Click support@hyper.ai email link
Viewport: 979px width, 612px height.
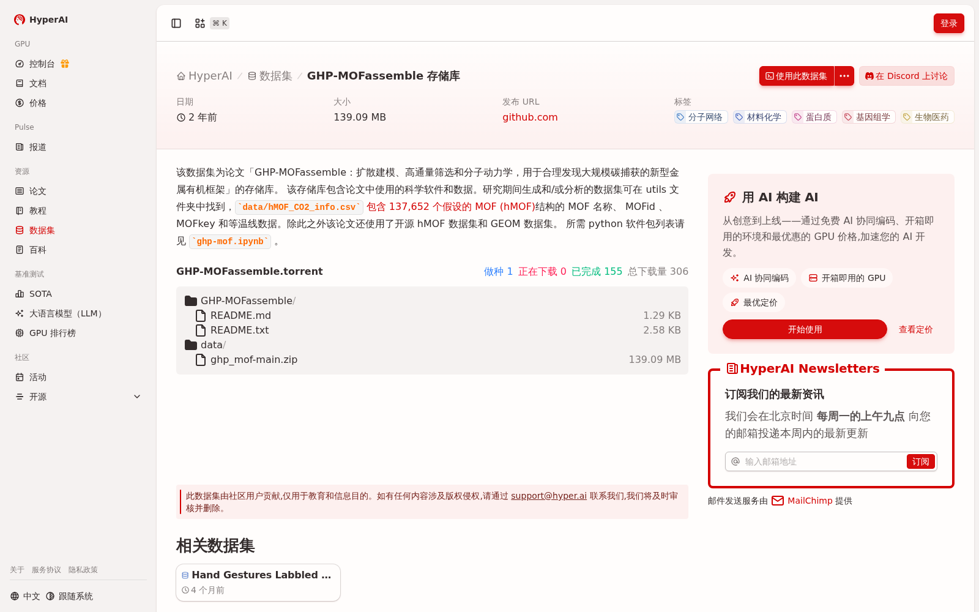pyautogui.click(x=549, y=496)
